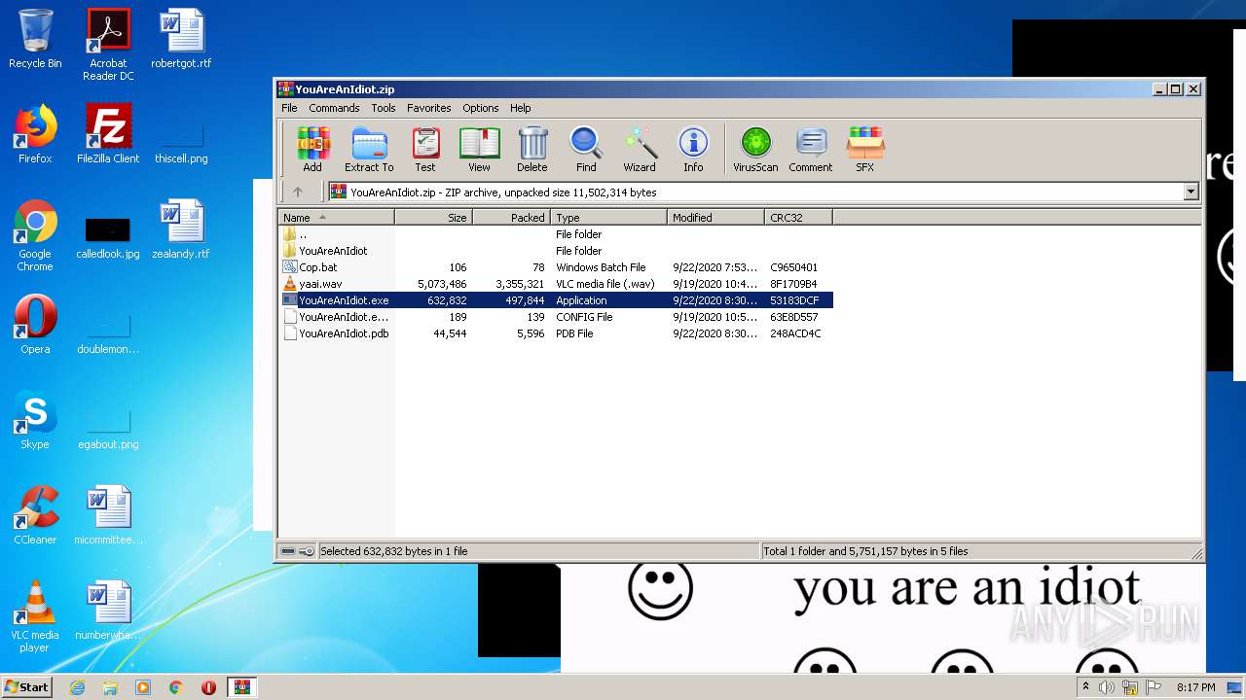Show hidden tray icons arrow
The height and width of the screenshot is (700, 1246).
coord(1085,687)
